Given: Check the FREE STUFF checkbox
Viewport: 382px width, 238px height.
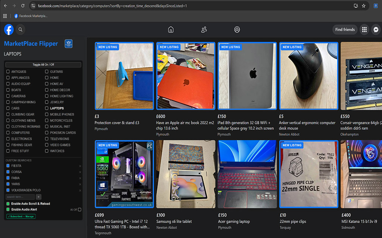Looking at the screenshot, I should click(x=8, y=151).
